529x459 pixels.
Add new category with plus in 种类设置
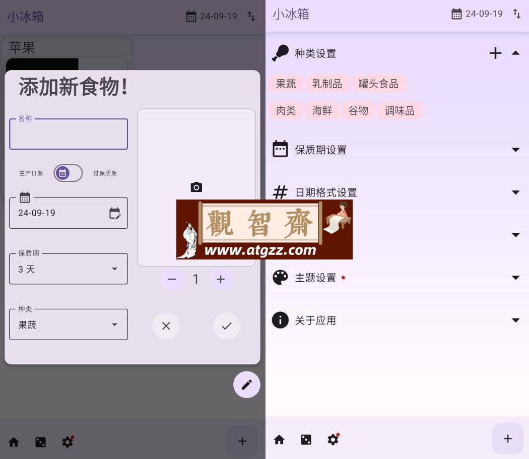(x=495, y=53)
